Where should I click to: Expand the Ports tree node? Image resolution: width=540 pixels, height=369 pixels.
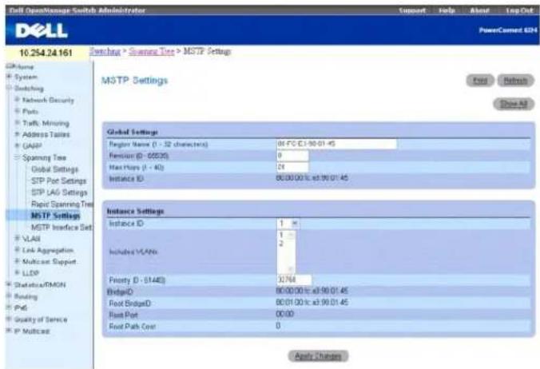pos(18,111)
